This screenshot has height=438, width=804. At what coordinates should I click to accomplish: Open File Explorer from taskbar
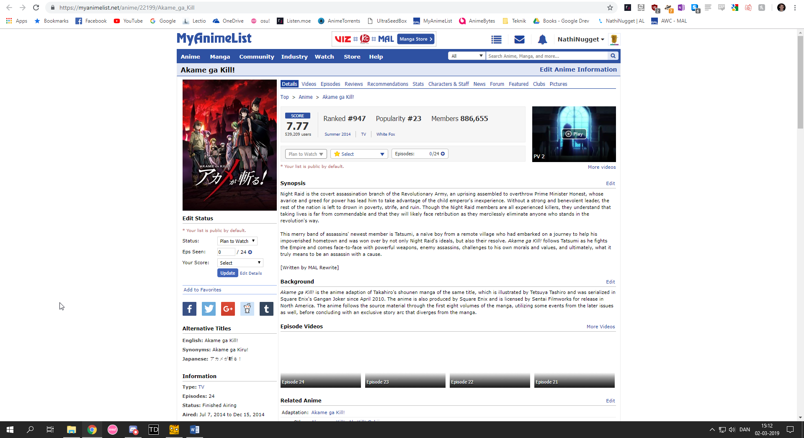click(71, 430)
